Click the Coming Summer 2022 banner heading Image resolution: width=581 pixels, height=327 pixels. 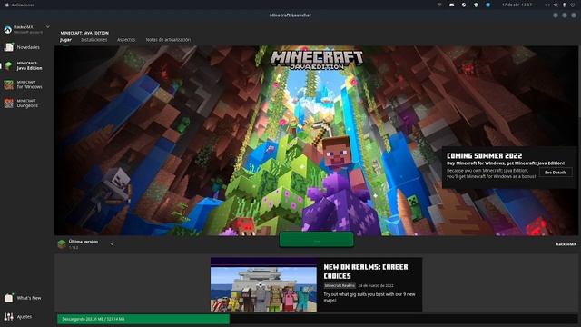click(484, 155)
